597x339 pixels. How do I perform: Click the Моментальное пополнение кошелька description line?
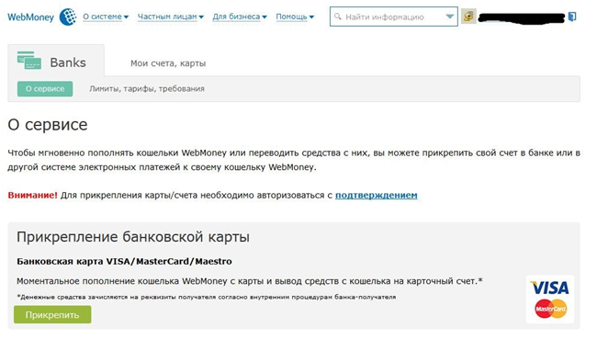(250, 281)
